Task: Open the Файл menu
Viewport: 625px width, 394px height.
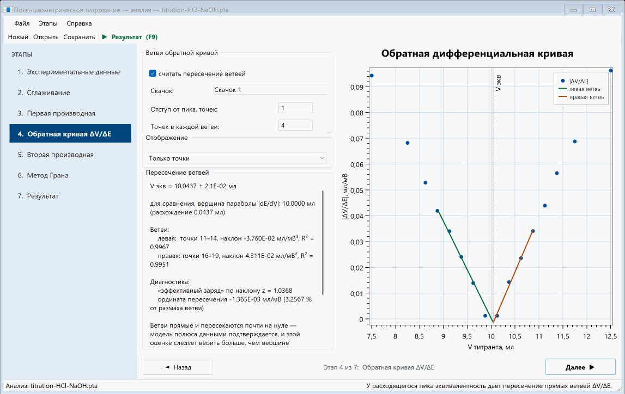Action: click(22, 23)
